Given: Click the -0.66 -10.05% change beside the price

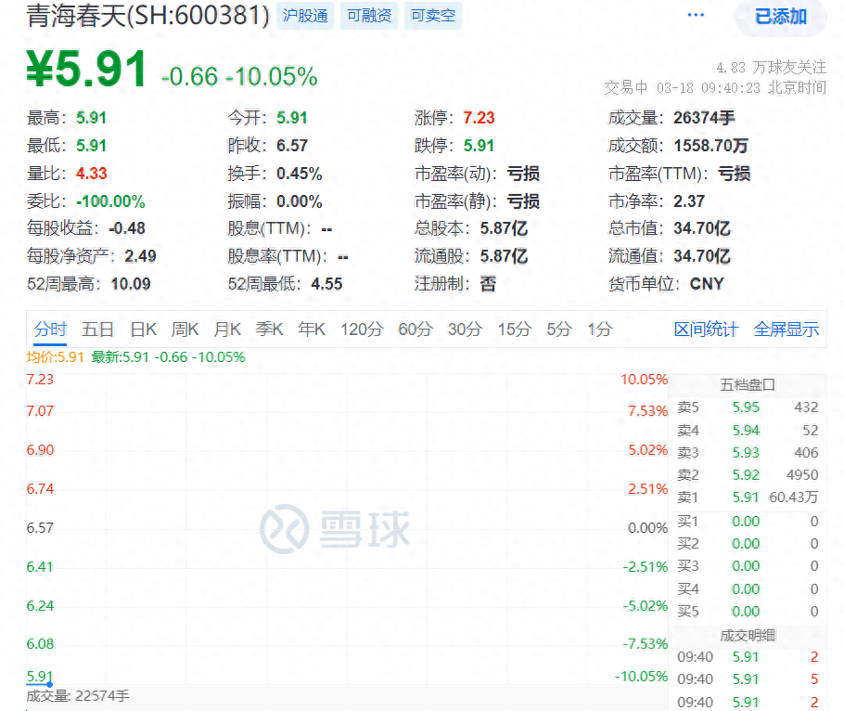Looking at the screenshot, I should tap(239, 76).
